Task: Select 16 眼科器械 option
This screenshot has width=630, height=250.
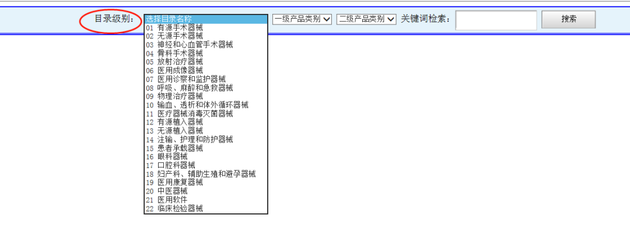Action: coord(206,156)
